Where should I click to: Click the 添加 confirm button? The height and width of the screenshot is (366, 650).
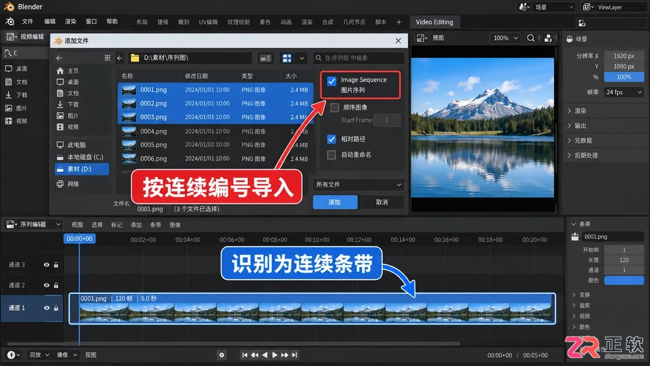335,202
